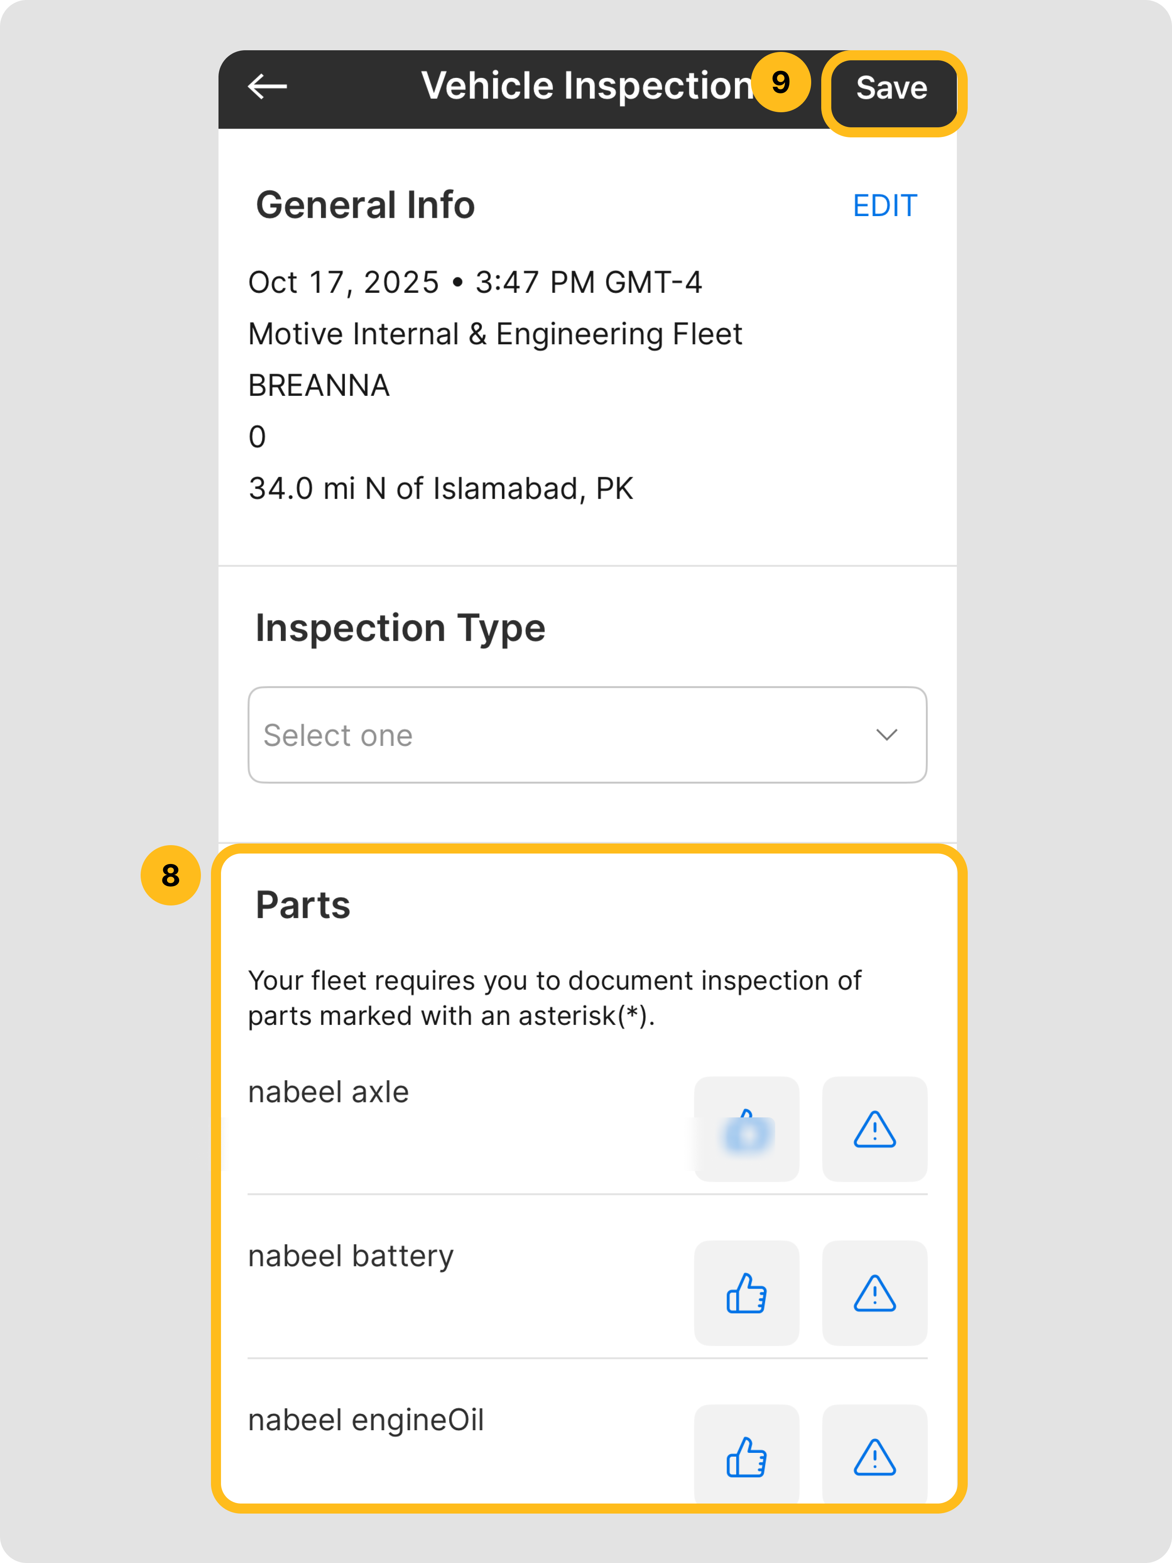Screen dimensions: 1172x1563
Task: Give nabeel battery a thumbs up
Action: [x=746, y=1293]
